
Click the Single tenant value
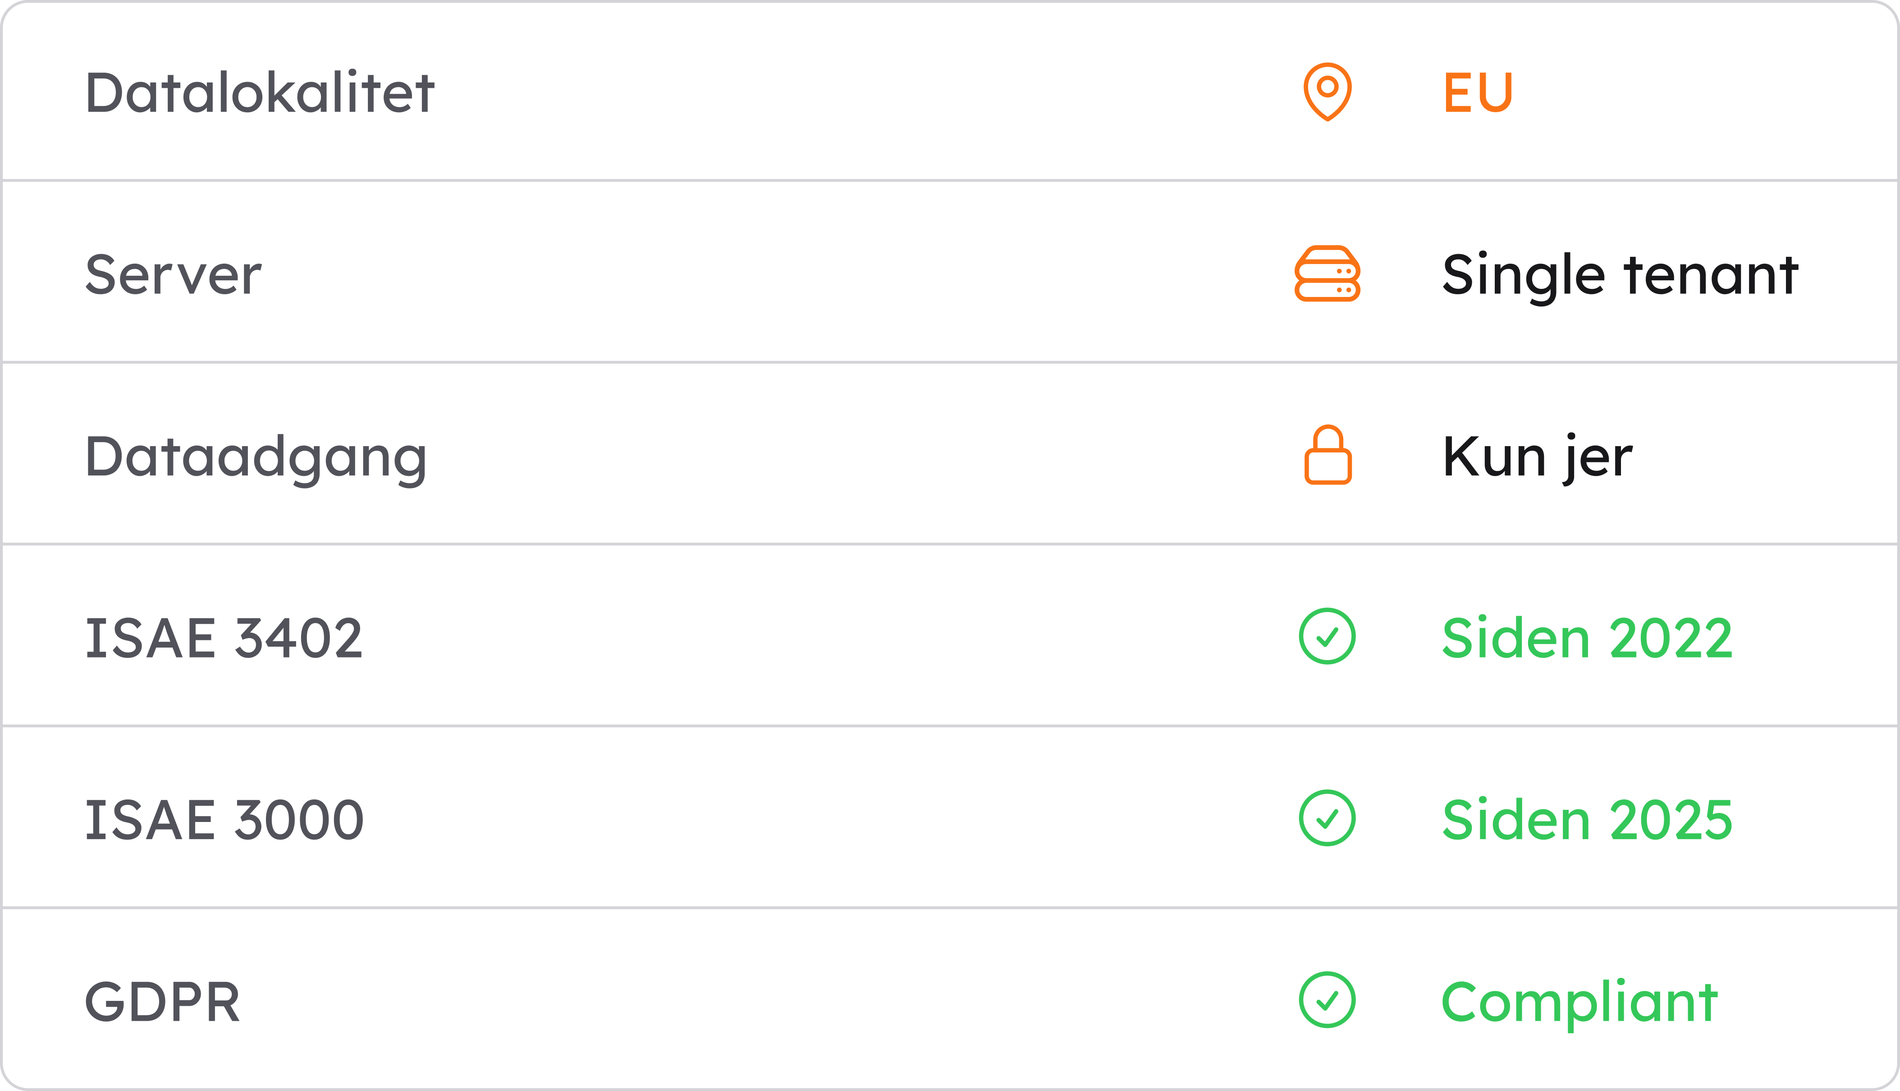(1621, 277)
